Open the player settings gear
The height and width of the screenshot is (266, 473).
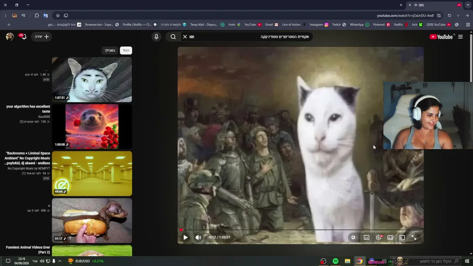(x=378, y=238)
